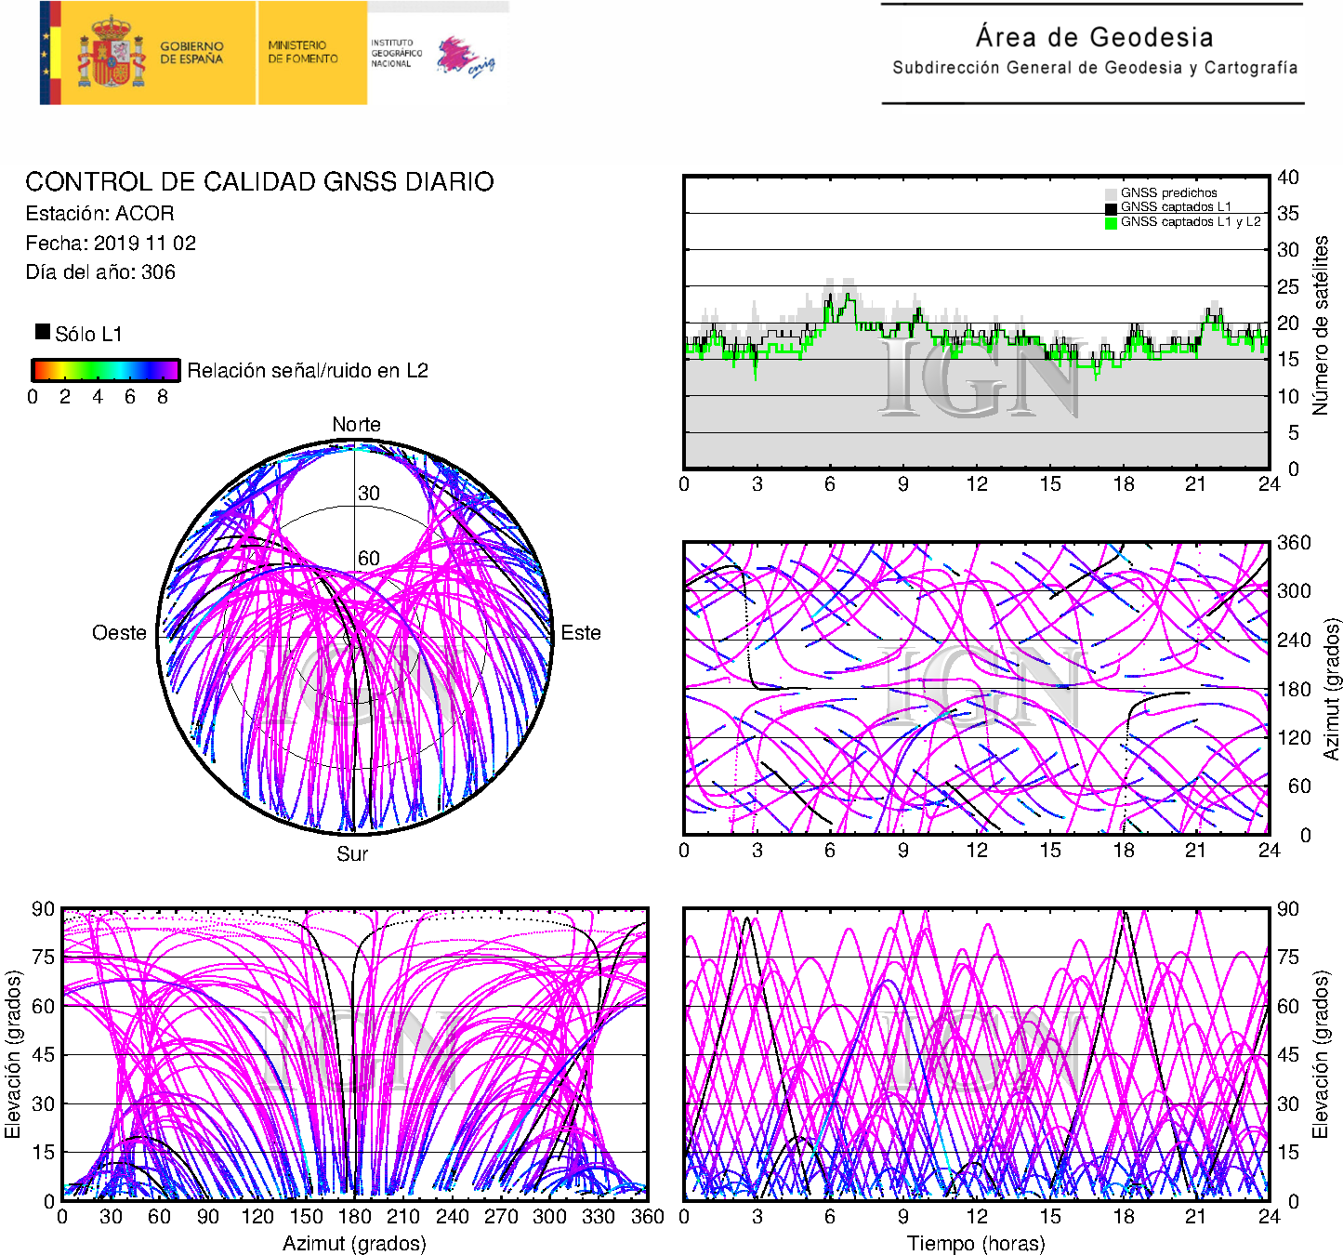Click the 'CONTROL DE CALIDAD GNSS DIARIO' title
This screenshot has height=1255, width=1343.
click(259, 181)
